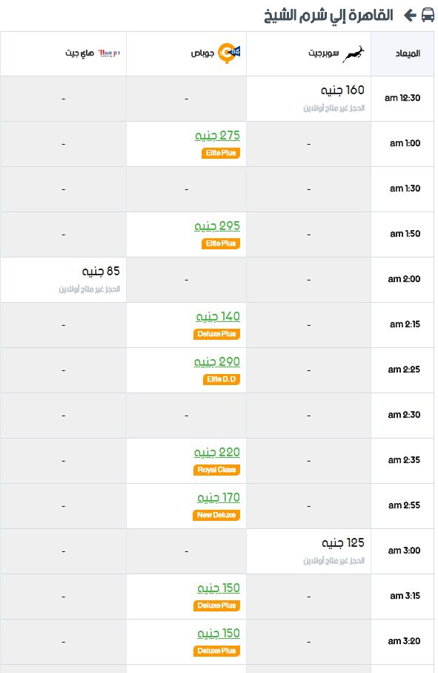The image size is (438, 673).
Task: Open the 150 pound fare at 3:20 am
Action: 219,634
